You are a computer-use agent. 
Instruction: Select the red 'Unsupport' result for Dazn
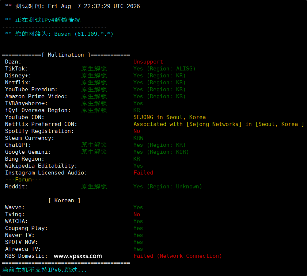pyautogui.click(x=148, y=62)
